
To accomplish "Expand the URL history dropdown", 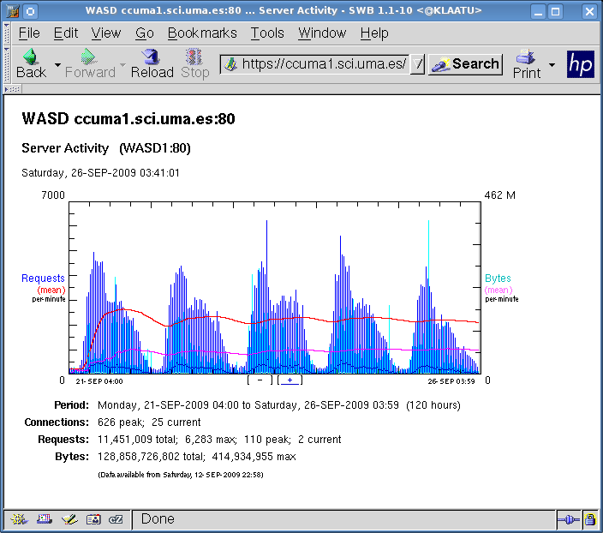I will point(417,64).
